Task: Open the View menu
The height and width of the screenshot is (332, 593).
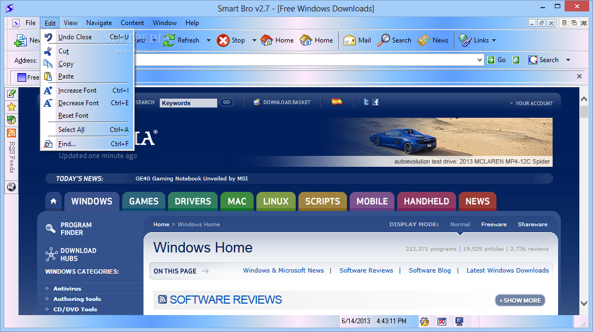Action: click(x=70, y=23)
